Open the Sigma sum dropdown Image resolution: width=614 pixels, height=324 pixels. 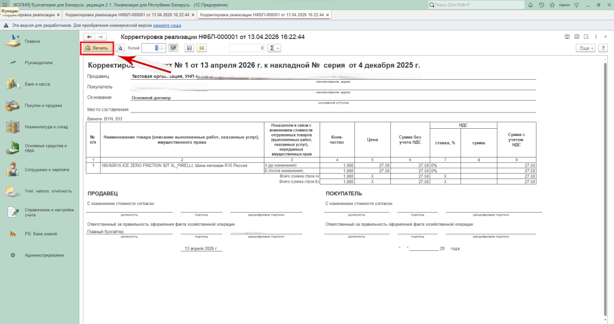tap(274, 48)
